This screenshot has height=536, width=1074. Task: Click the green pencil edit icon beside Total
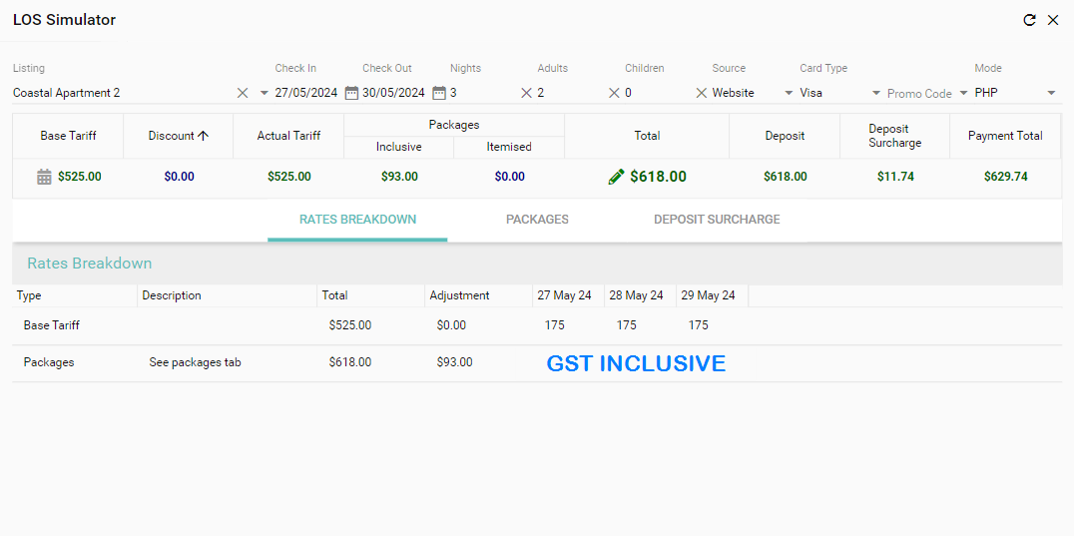[616, 177]
